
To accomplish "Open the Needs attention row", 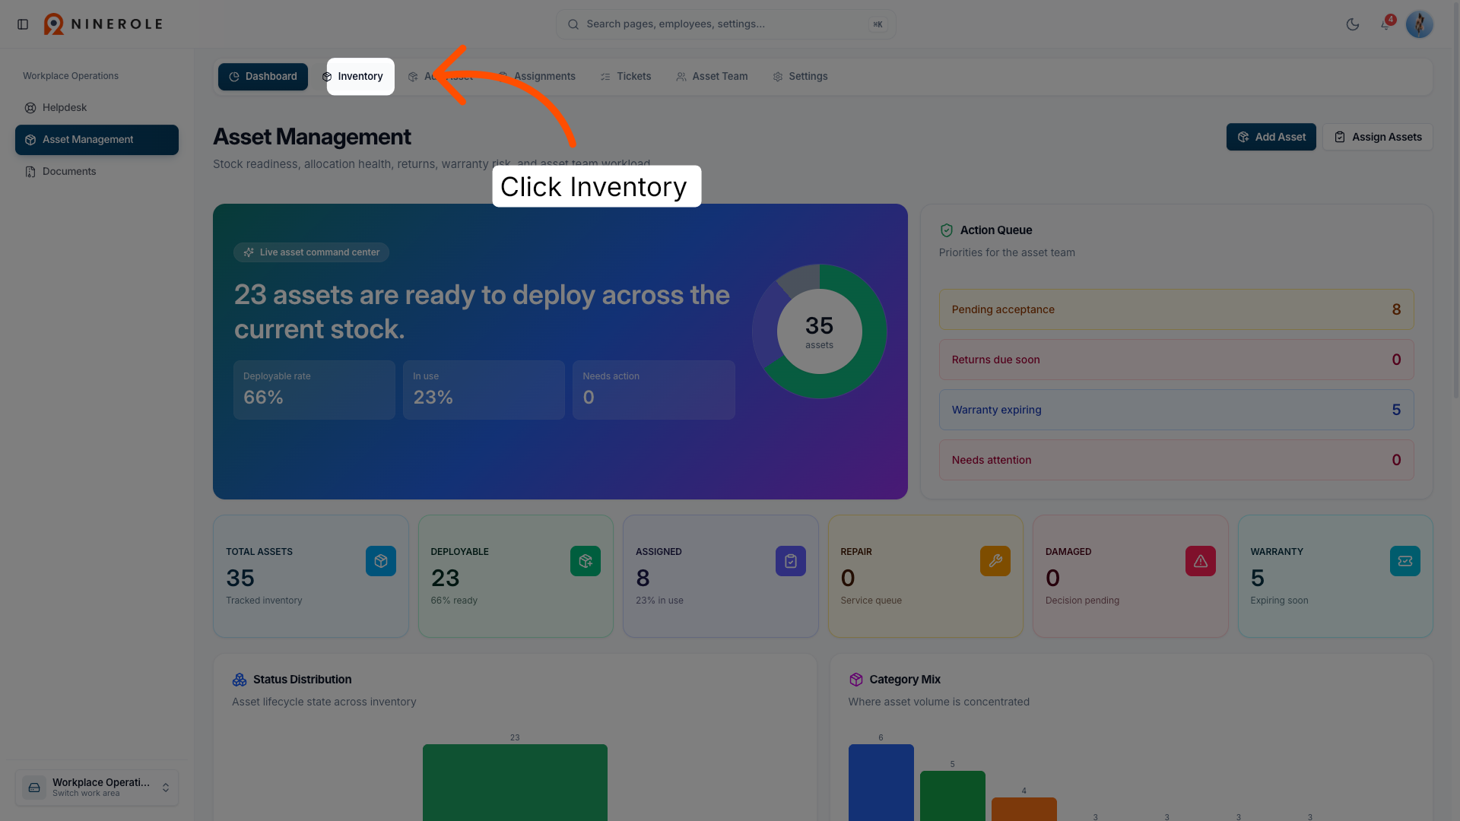I will 1176,460.
